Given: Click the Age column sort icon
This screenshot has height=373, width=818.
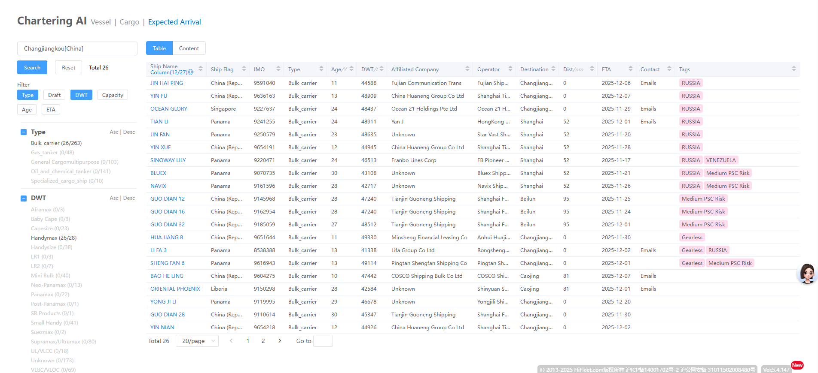Looking at the screenshot, I should (x=351, y=69).
